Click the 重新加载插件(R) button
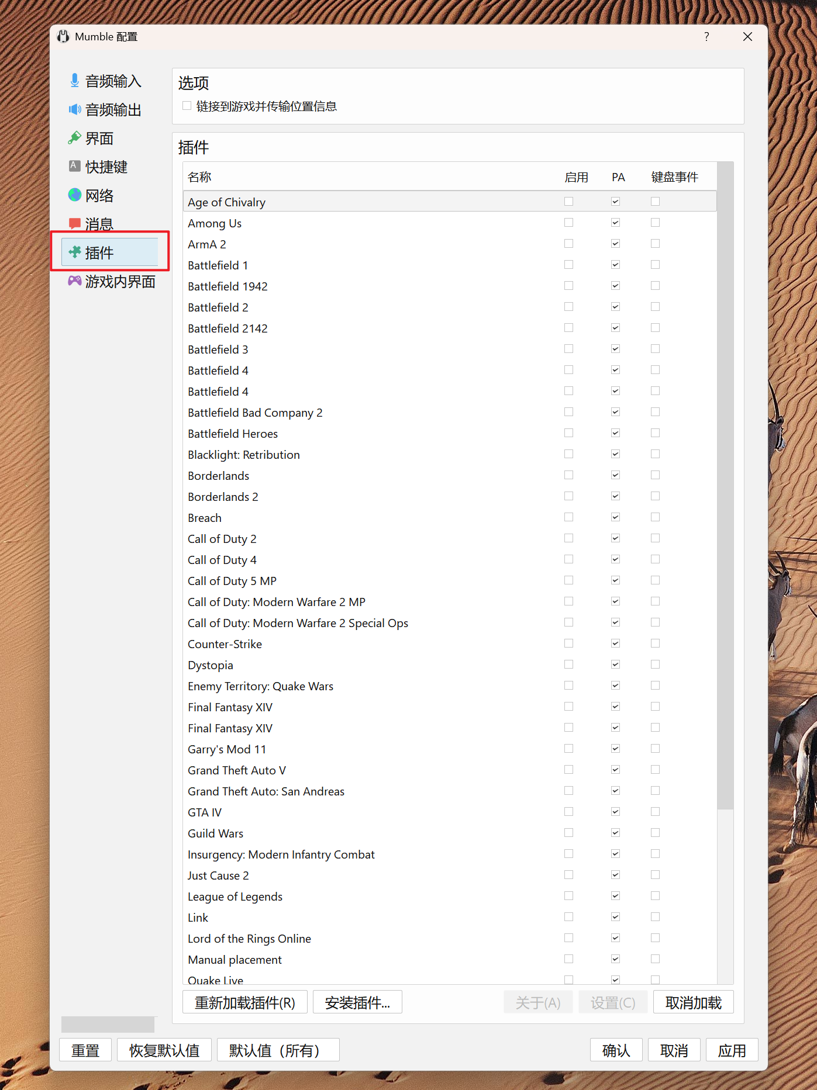 point(245,1002)
